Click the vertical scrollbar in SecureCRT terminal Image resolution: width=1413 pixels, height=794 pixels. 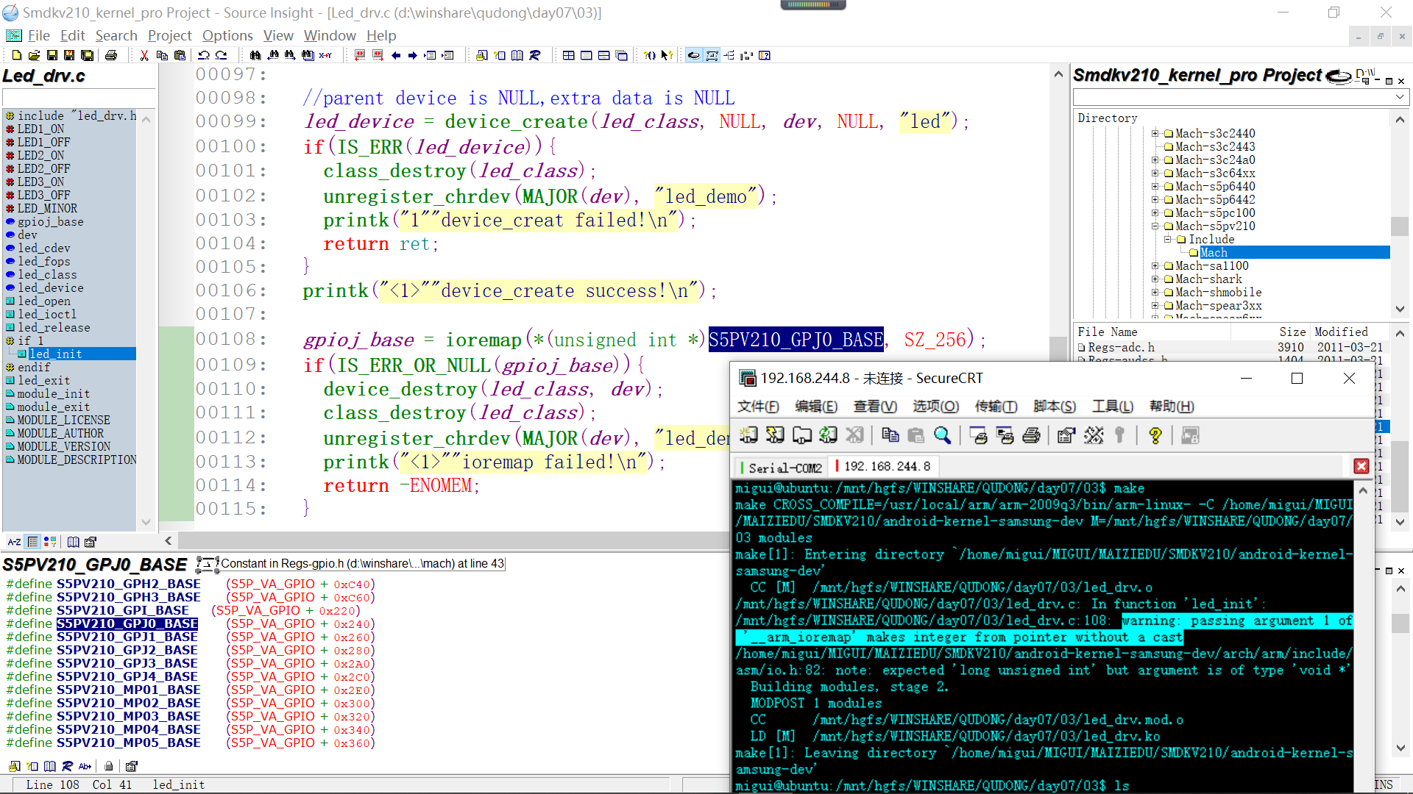tap(1362, 625)
